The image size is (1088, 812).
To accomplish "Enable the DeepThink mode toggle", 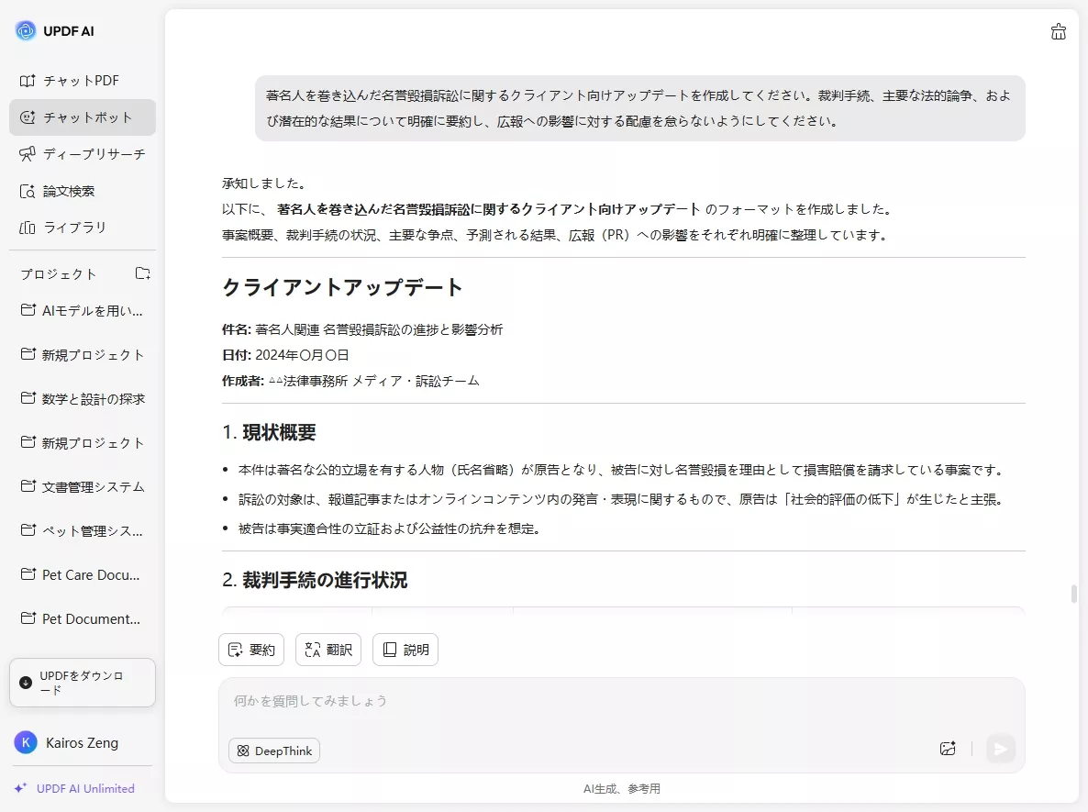I will click(273, 751).
